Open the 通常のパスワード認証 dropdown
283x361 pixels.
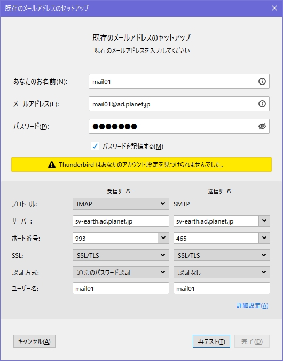coord(121,272)
